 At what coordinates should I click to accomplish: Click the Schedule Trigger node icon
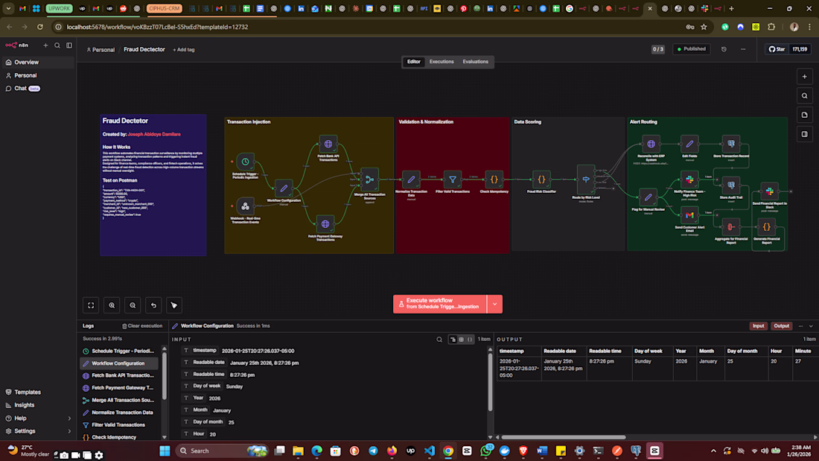tap(245, 161)
